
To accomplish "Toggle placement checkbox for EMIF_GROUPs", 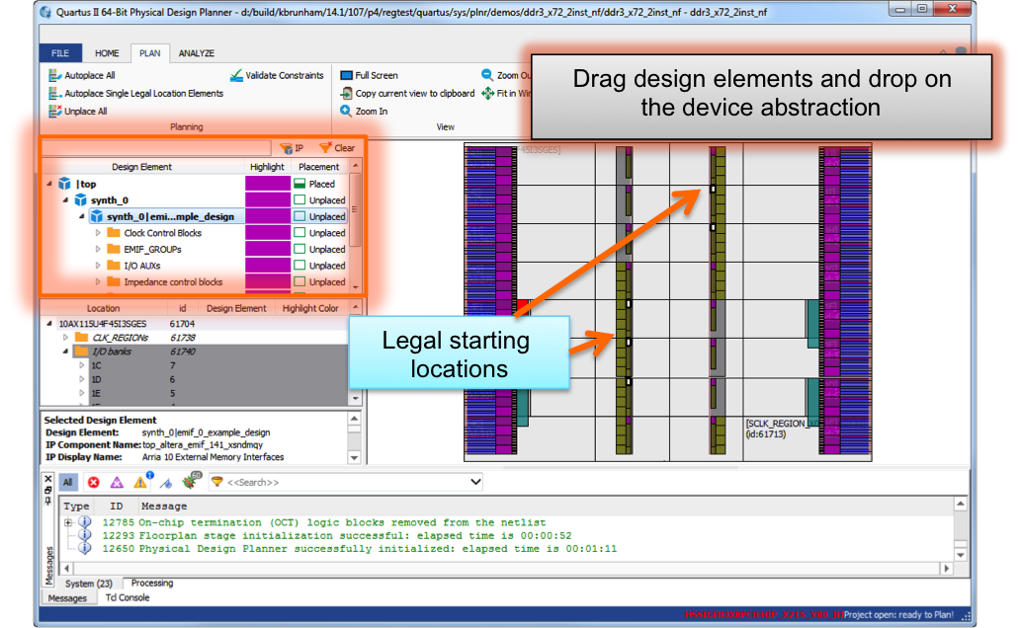I will [299, 250].
